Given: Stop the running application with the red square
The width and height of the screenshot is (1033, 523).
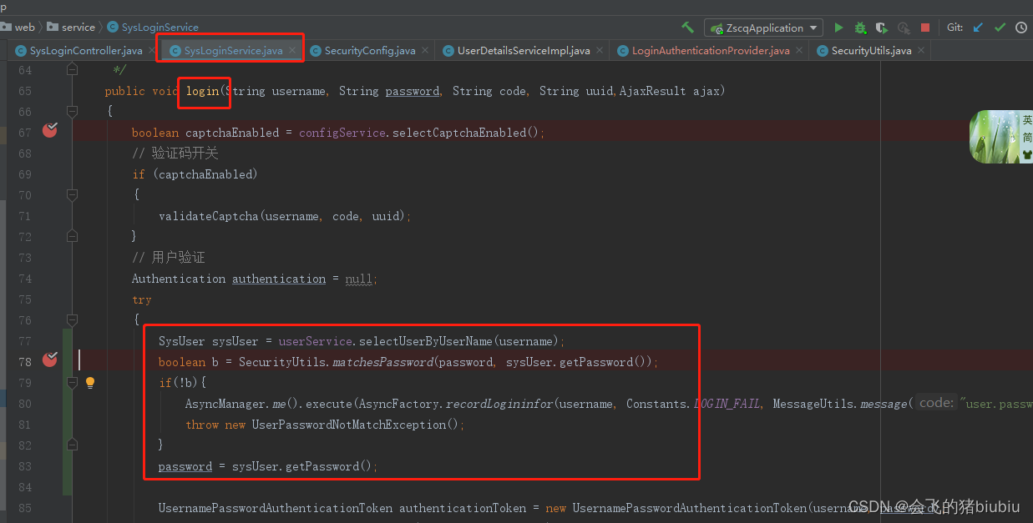Looking at the screenshot, I should 925,27.
